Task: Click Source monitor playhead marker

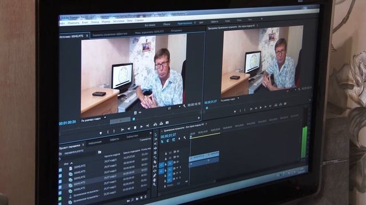Action: point(134,119)
